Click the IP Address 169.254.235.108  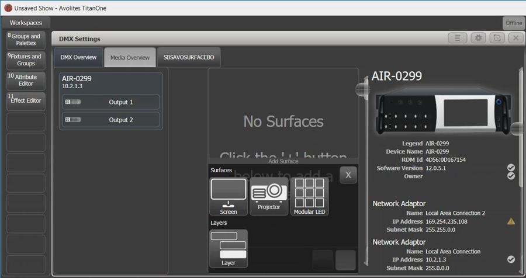tap(446, 221)
